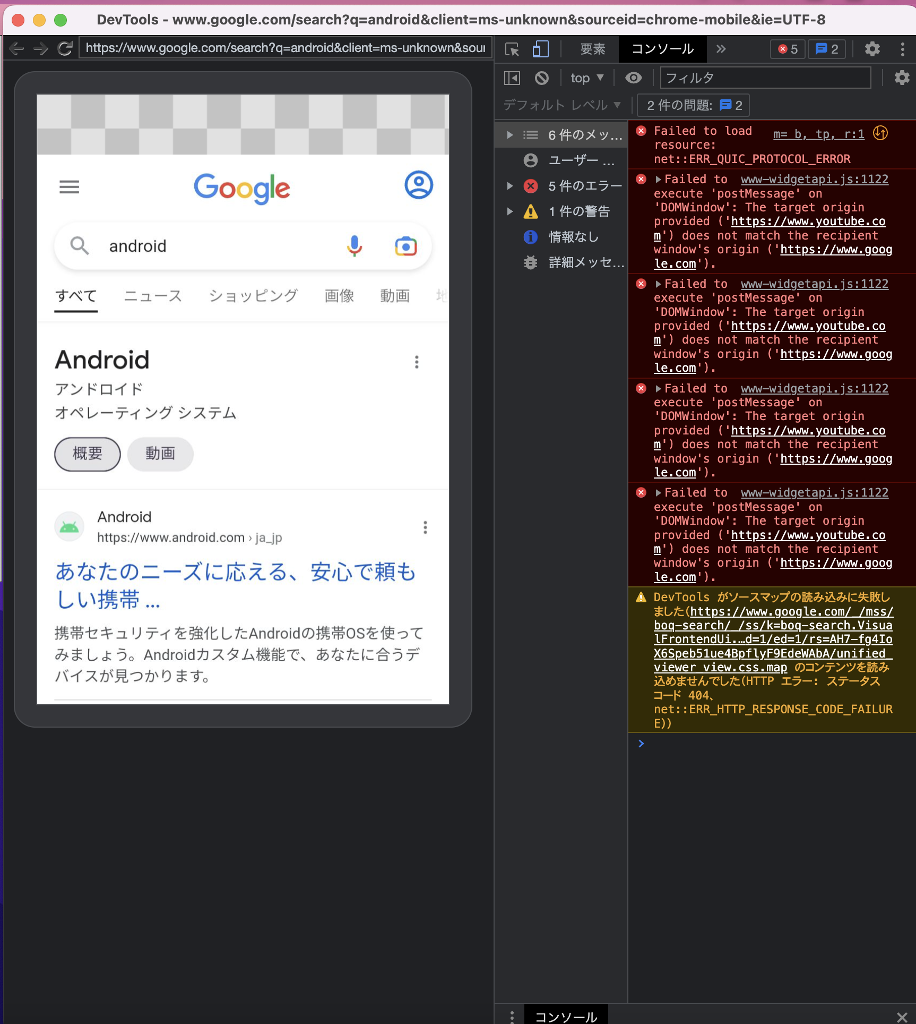
Task: Open the Google hamburger menu
Action: point(69,187)
